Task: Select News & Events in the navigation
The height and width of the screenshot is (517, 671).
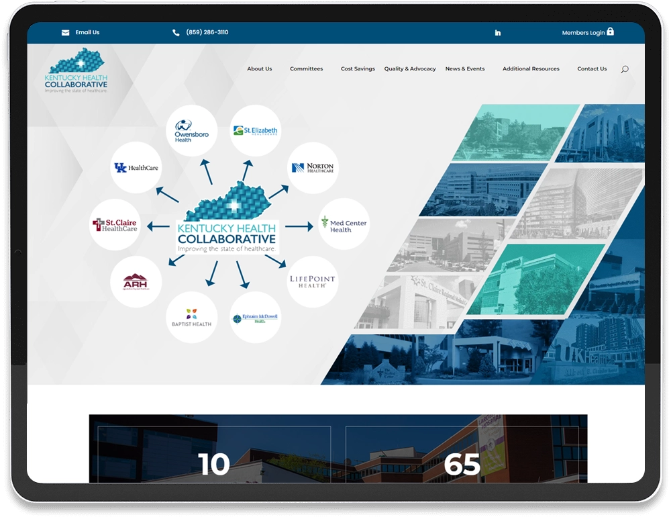Action: [464, 68]
